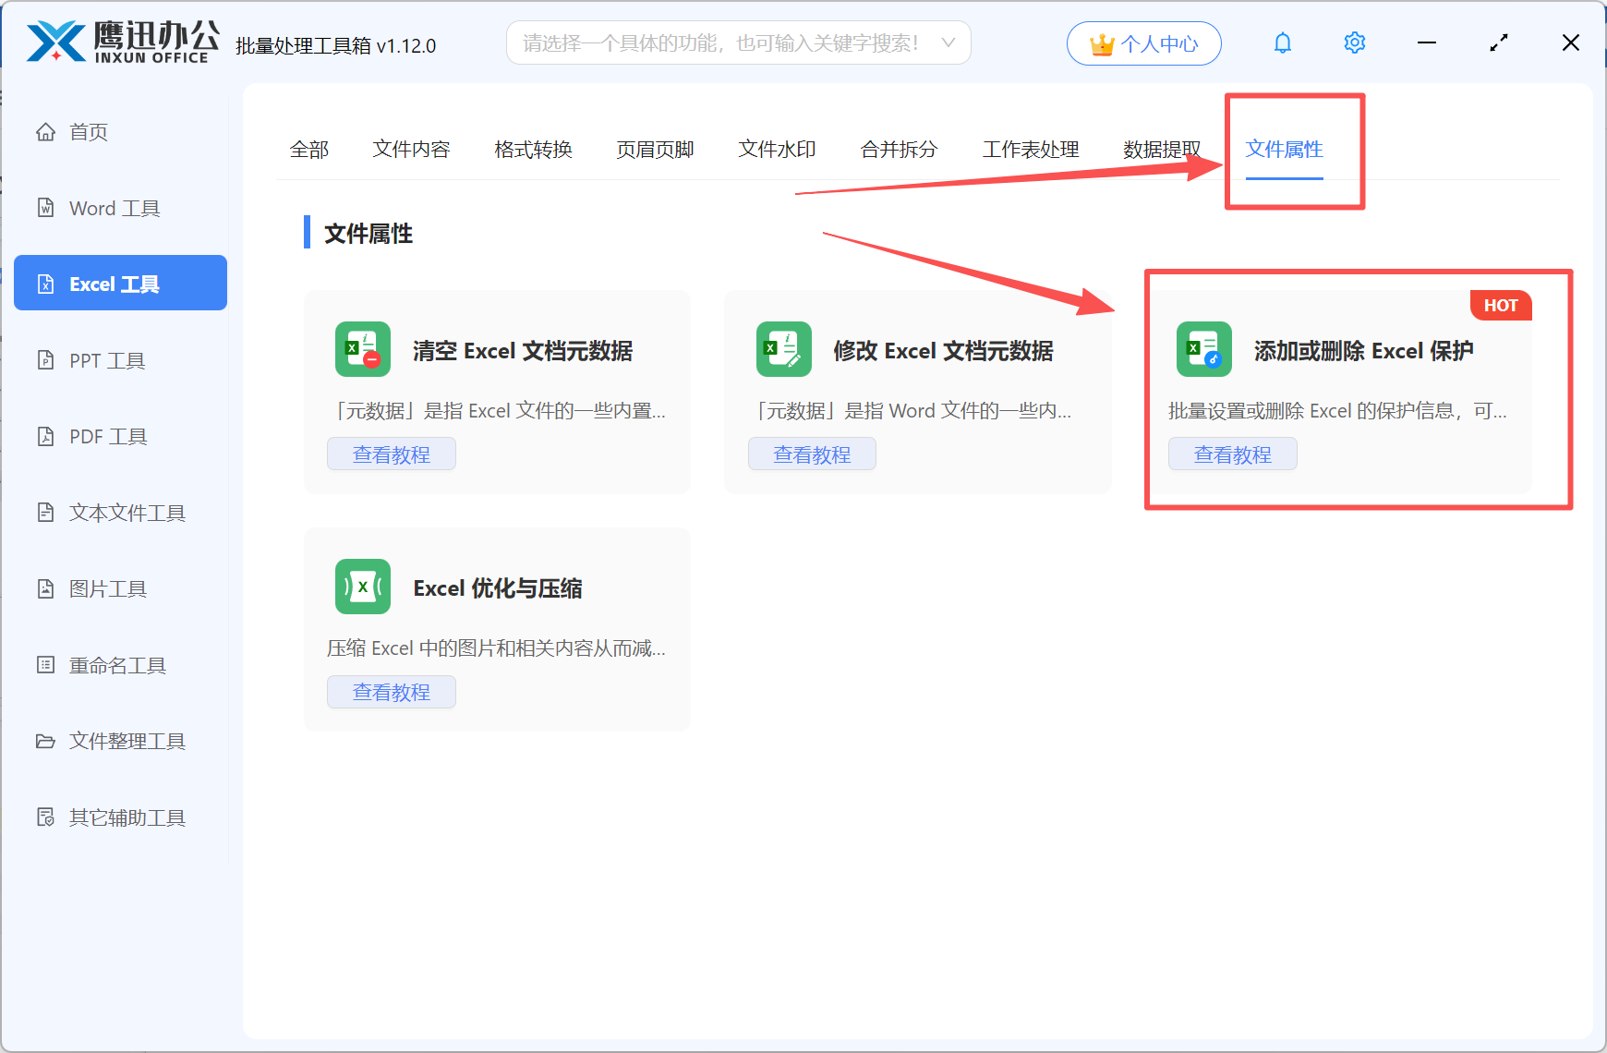The image size is (1607, 1053).
Task: Click the notification bell icon
Action: click(1282, 42)
